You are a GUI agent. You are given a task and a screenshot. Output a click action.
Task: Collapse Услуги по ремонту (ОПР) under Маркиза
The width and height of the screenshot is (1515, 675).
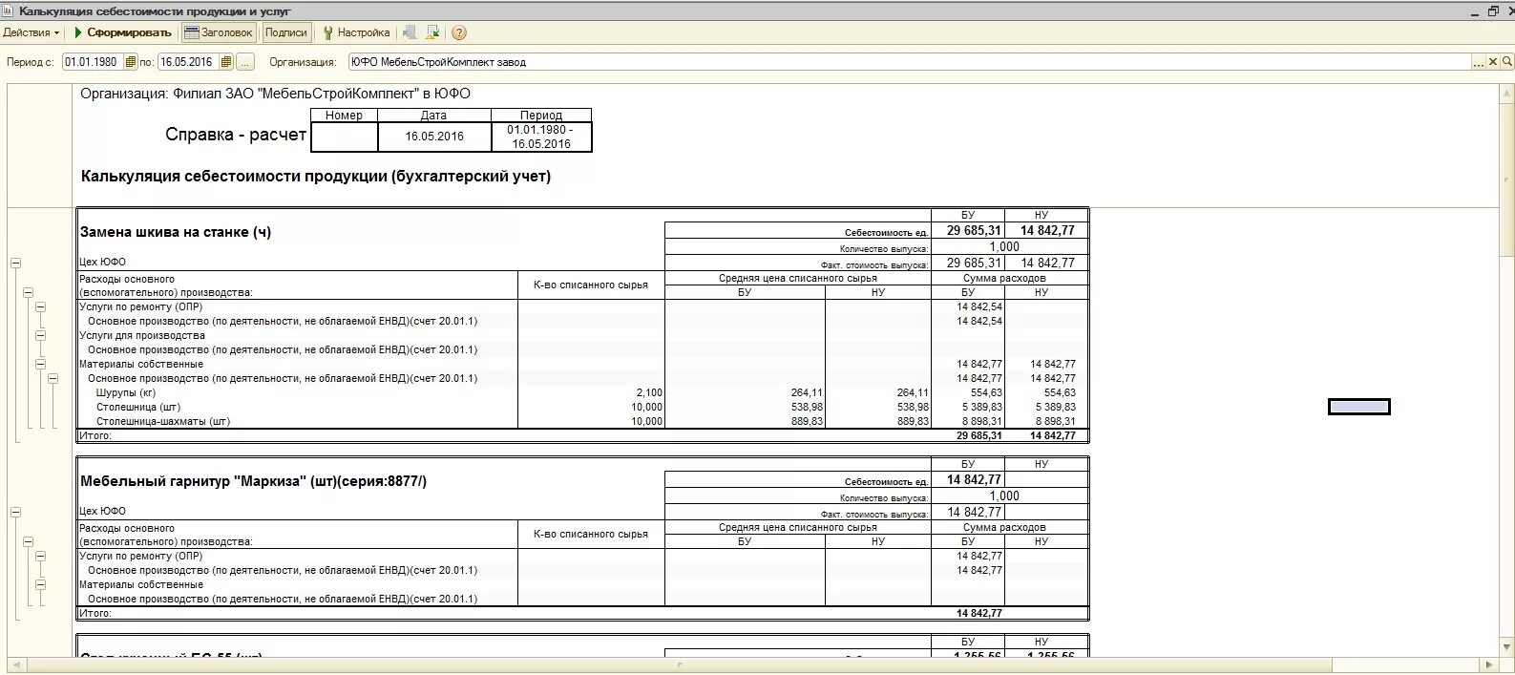pyautogui.click(x=40, y=557)
